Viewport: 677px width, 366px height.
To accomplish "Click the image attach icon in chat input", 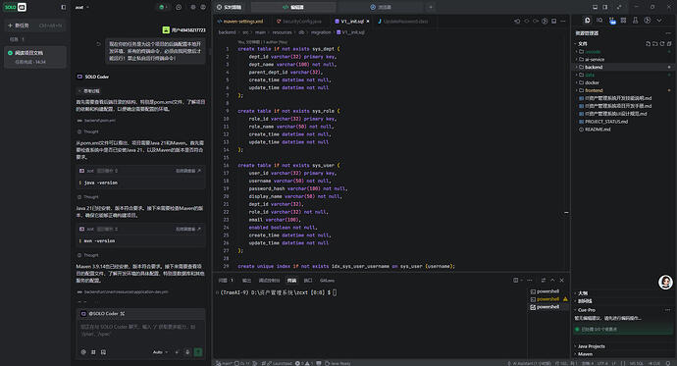I will tap(103, 352).
